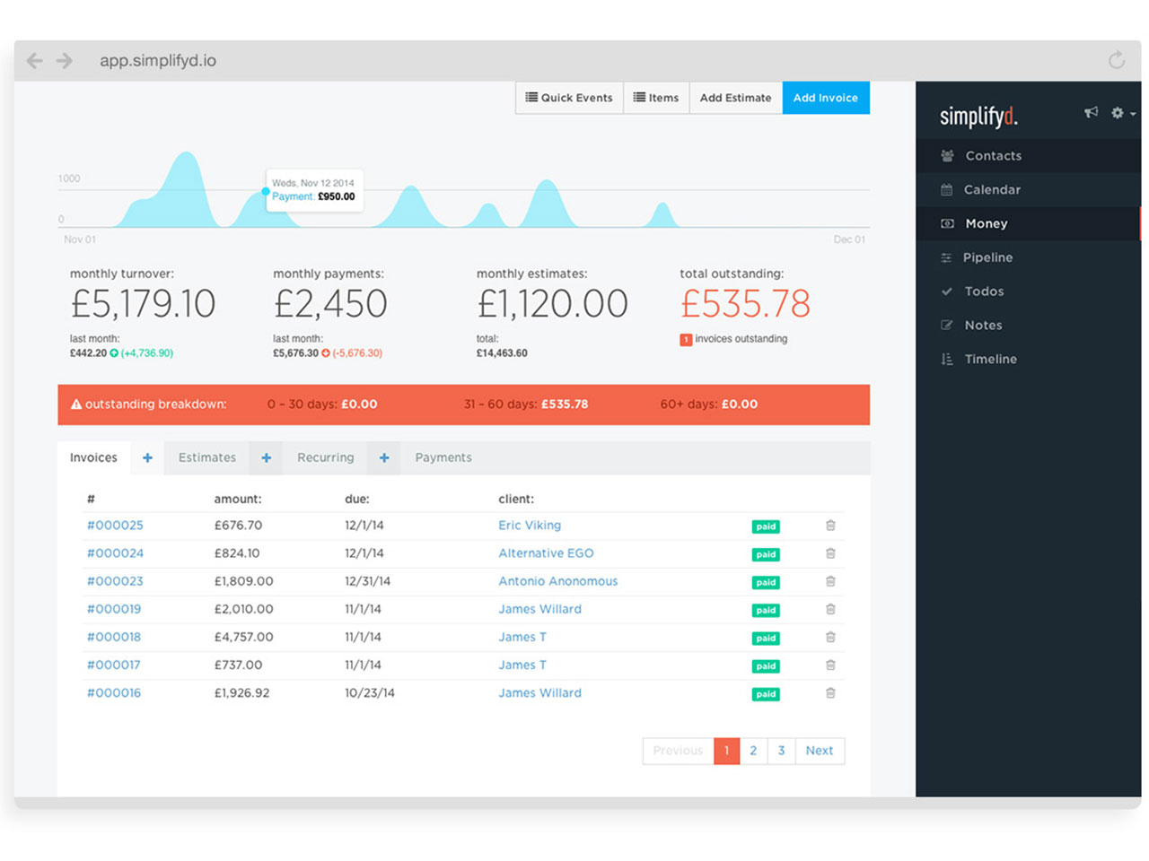Click the plus icon next to Estimates
Screen dimensions: 1149x861
pos(267,458)
